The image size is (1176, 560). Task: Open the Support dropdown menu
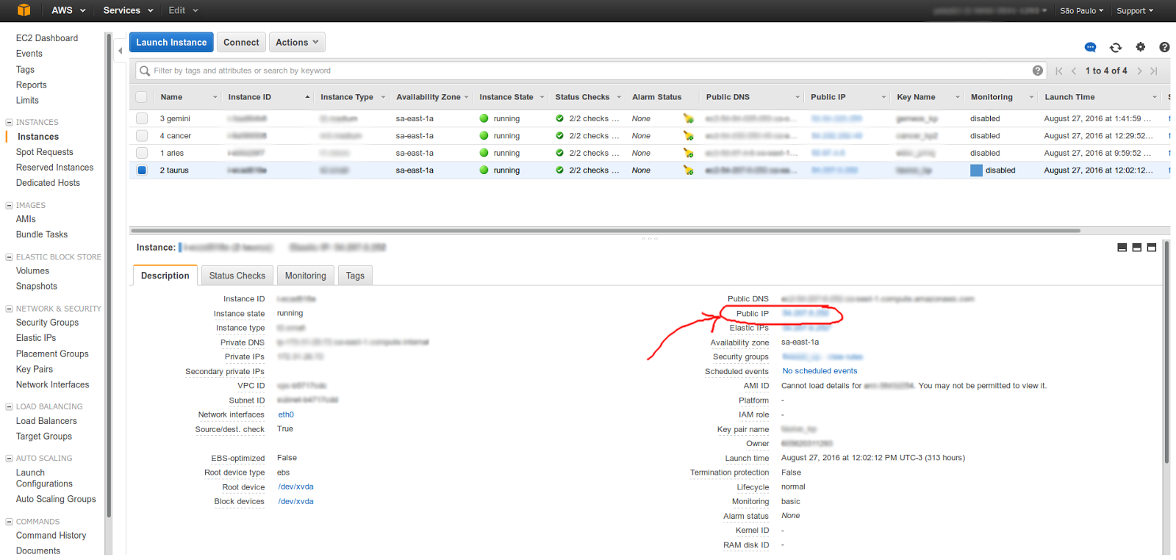(1135, 11)
